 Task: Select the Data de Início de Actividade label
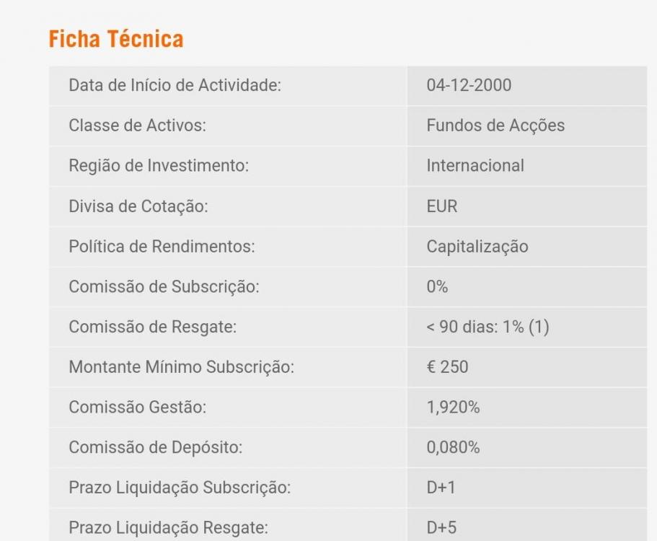click(175, 85)
